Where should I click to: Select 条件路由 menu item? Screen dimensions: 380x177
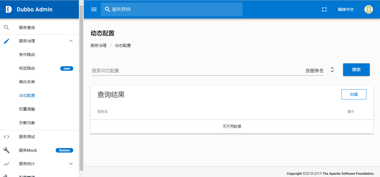tap(27, 55)
